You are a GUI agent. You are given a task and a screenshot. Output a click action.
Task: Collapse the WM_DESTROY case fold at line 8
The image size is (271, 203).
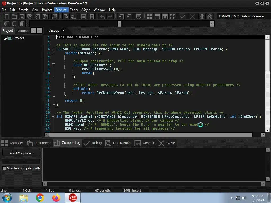coord(53,65)
